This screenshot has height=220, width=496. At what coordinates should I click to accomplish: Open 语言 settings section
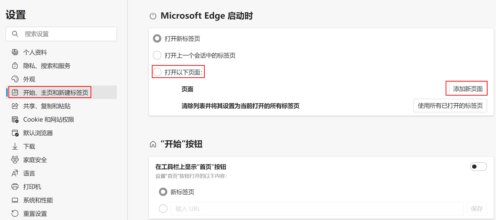[29, 173]
